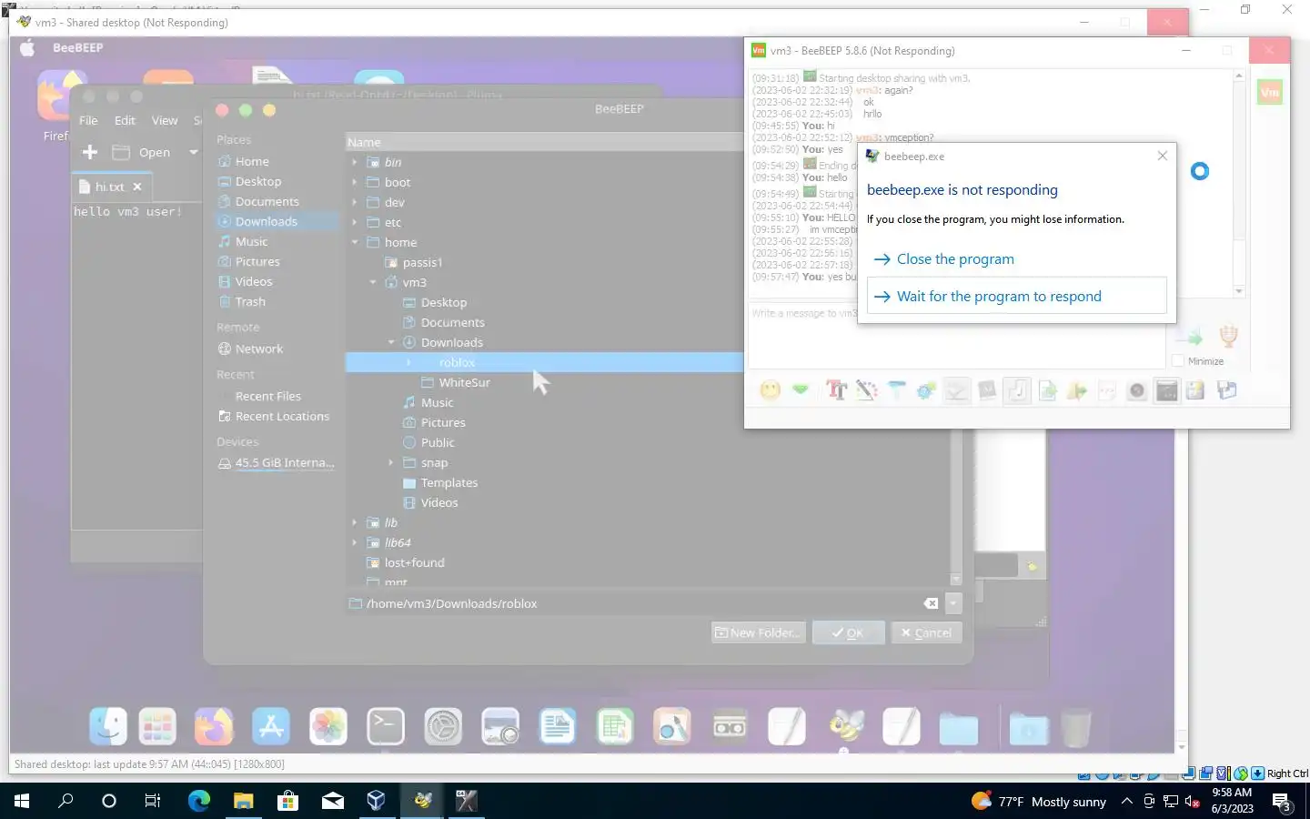The image size is (1310, 819).
Task: Click the Apple logo menu
Action: click(27, 47)
